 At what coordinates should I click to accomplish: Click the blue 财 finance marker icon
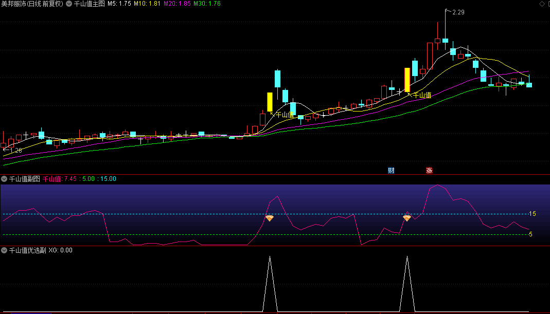tap(391, 171)
